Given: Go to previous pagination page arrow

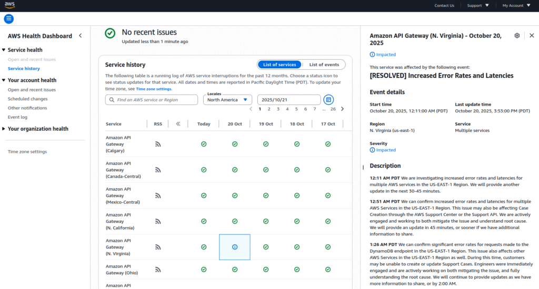Looking at the screenshot, I should point(251,109).
